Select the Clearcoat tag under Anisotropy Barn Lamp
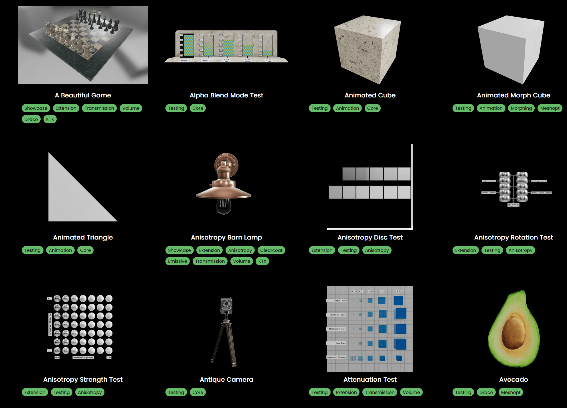Image resolution: width=567 pixels, height=408 pixels. point(271,250)
